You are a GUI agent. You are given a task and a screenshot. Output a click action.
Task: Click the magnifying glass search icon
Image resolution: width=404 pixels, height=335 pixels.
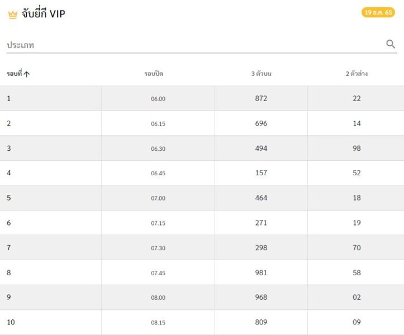(391, 44)
